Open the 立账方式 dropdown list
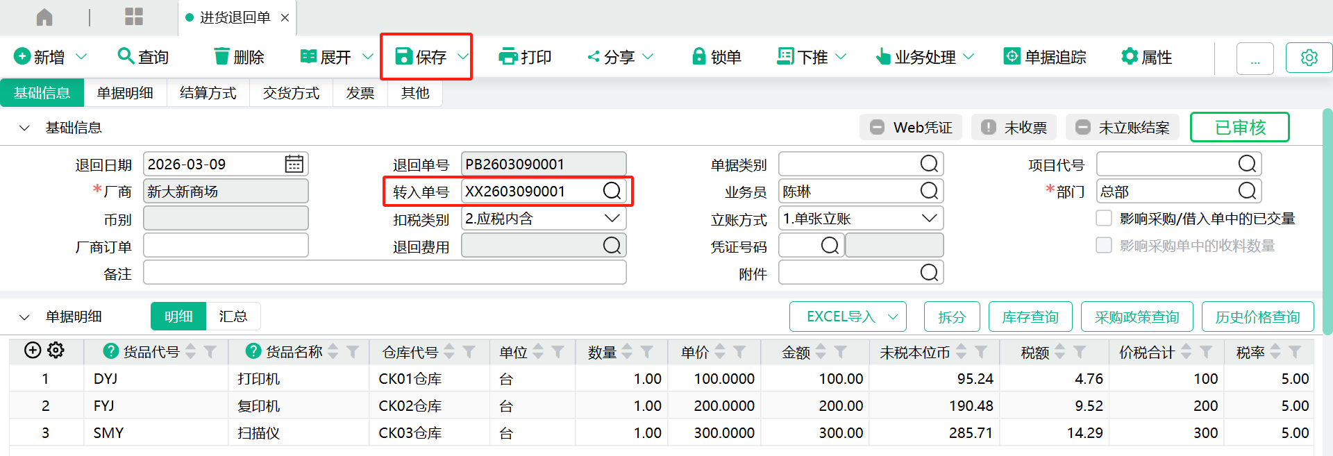 click(x=929, y=219)
